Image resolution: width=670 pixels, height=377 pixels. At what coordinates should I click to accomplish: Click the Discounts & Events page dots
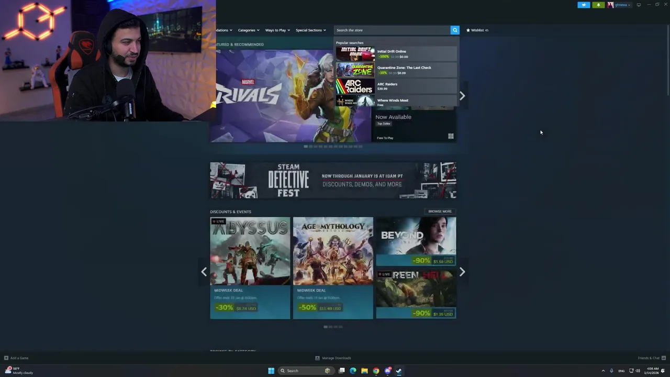[333, 327]
